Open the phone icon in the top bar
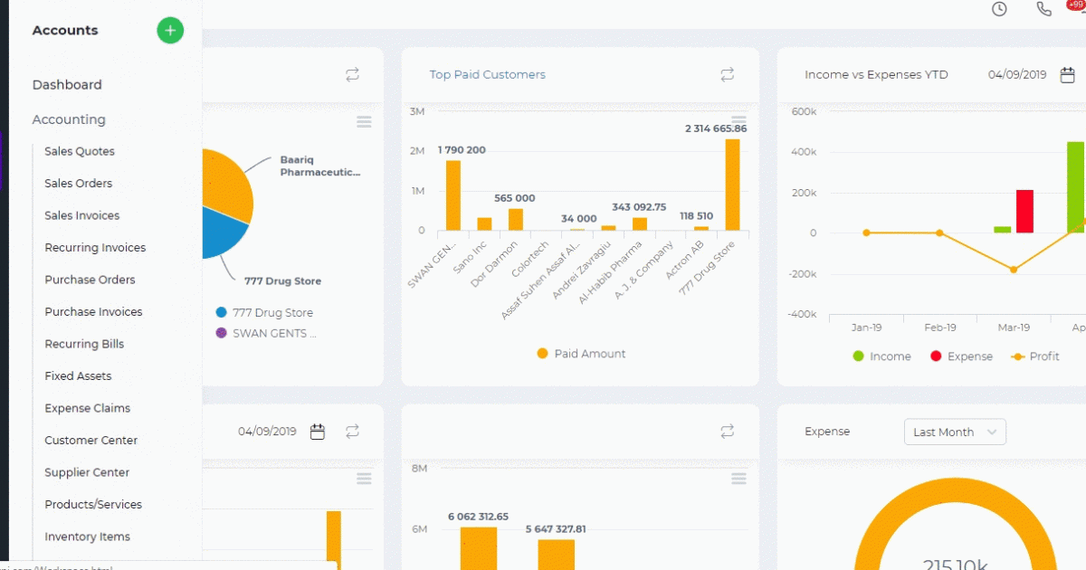The width and height of the screenshot is (1086, 570). 1043,9
